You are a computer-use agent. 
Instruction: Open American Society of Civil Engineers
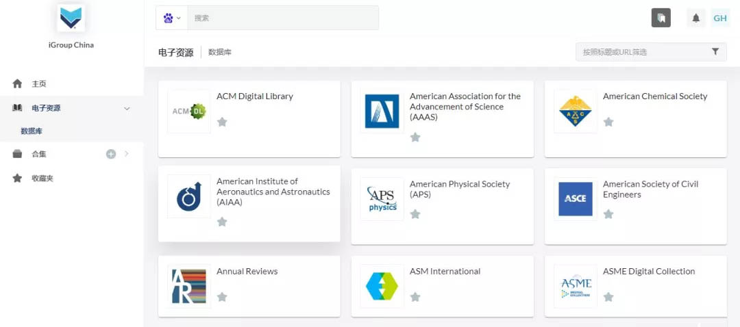[x=650, y=189]
